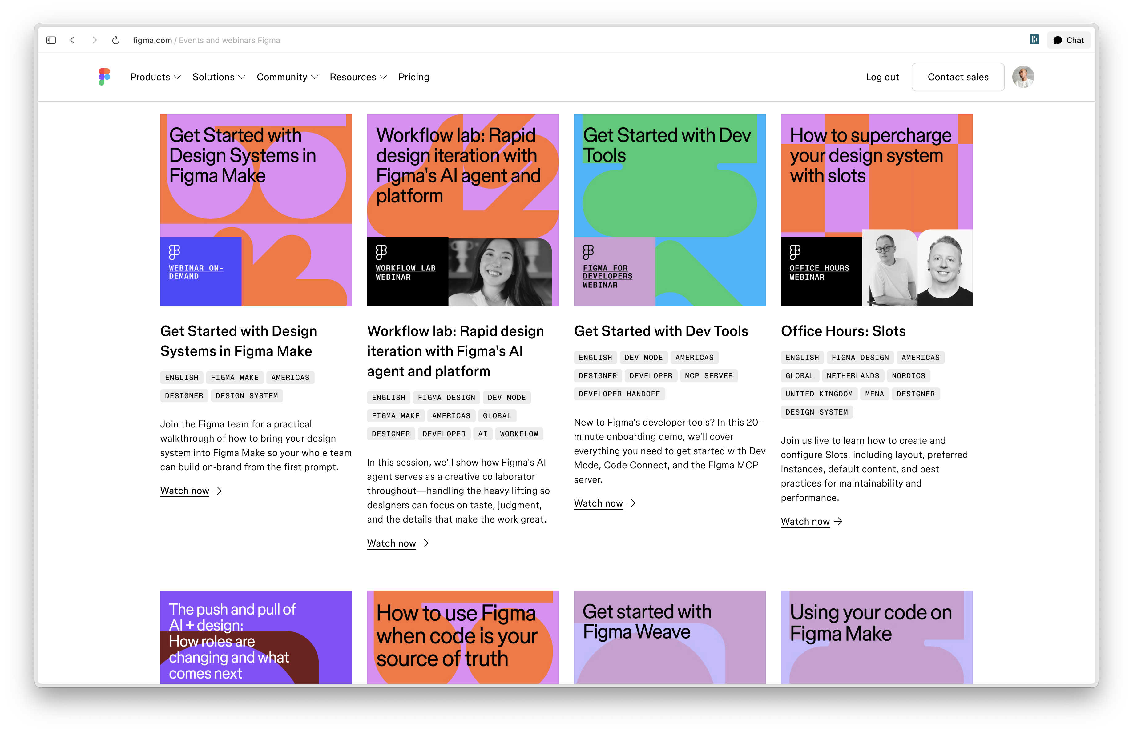Open the Get Started with Dev Tools thumbnail

click(670, 210)
